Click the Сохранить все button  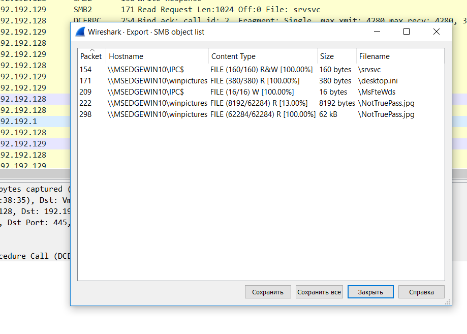tap(319, 292)
